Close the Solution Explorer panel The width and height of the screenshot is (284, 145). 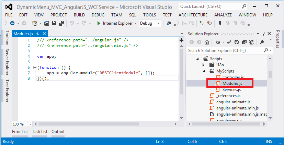coord(269,34)
